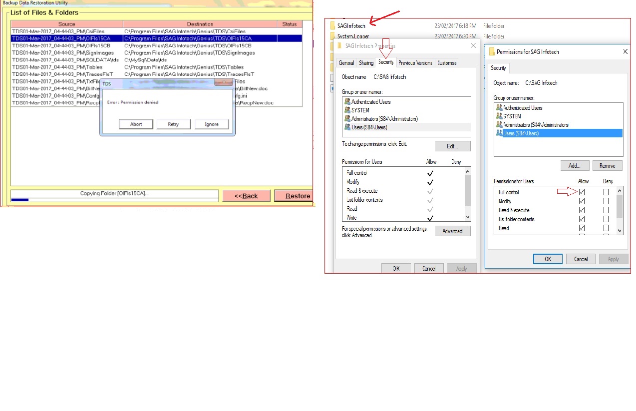
Task: Open the Previous Versions tab
Action: 415,63
